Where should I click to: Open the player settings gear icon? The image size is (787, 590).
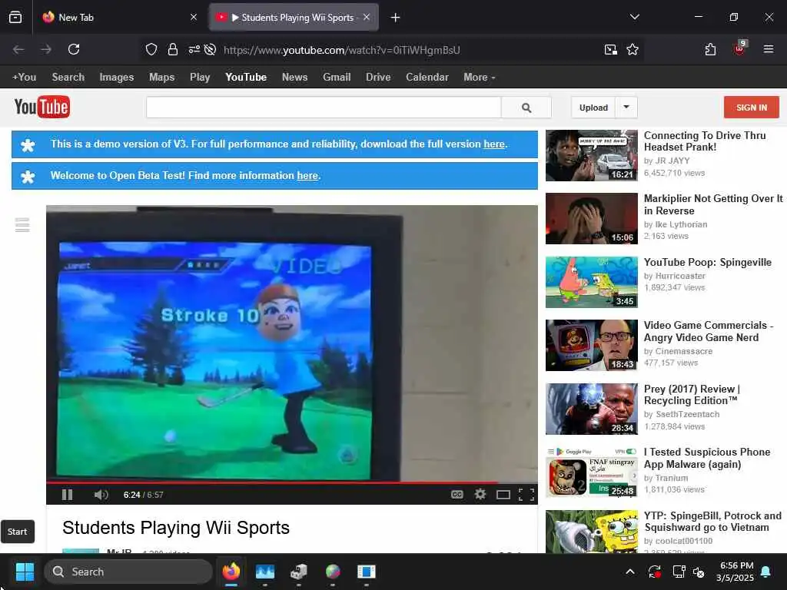pos(480,494)
